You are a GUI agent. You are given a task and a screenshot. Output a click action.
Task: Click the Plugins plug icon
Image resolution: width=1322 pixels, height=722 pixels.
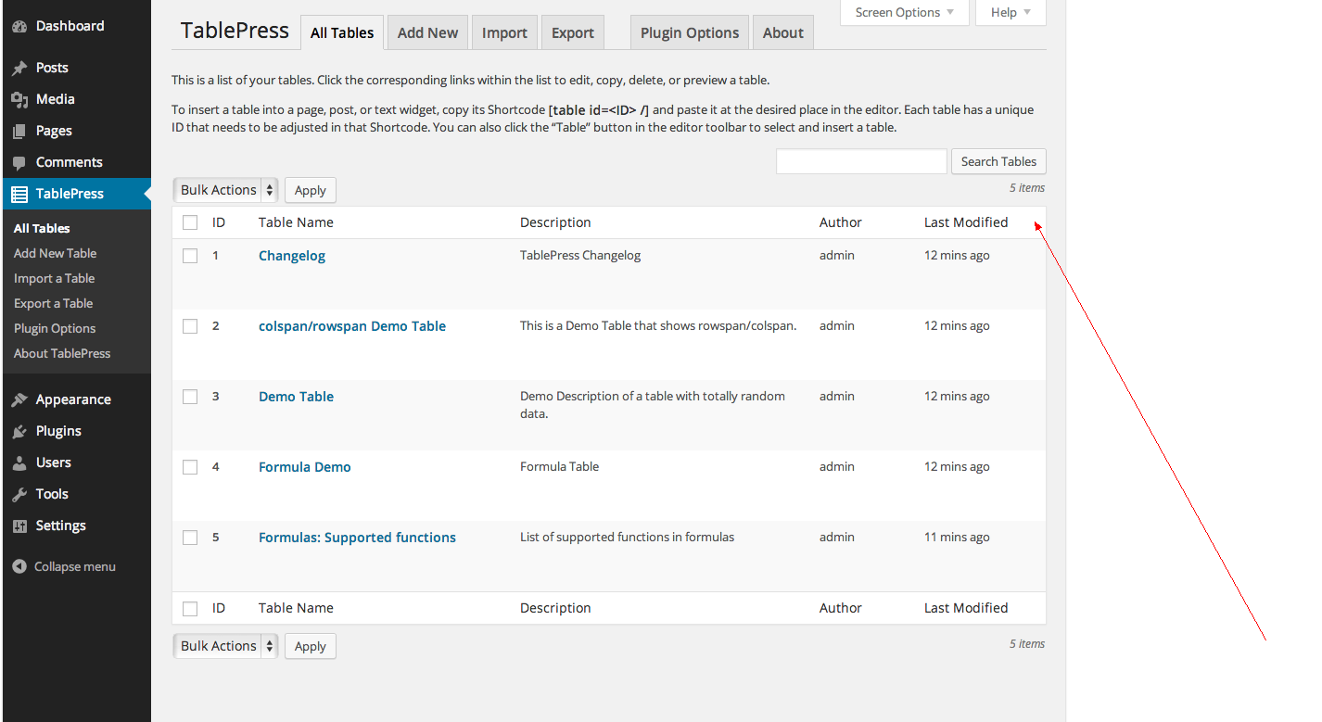[19, 431]
